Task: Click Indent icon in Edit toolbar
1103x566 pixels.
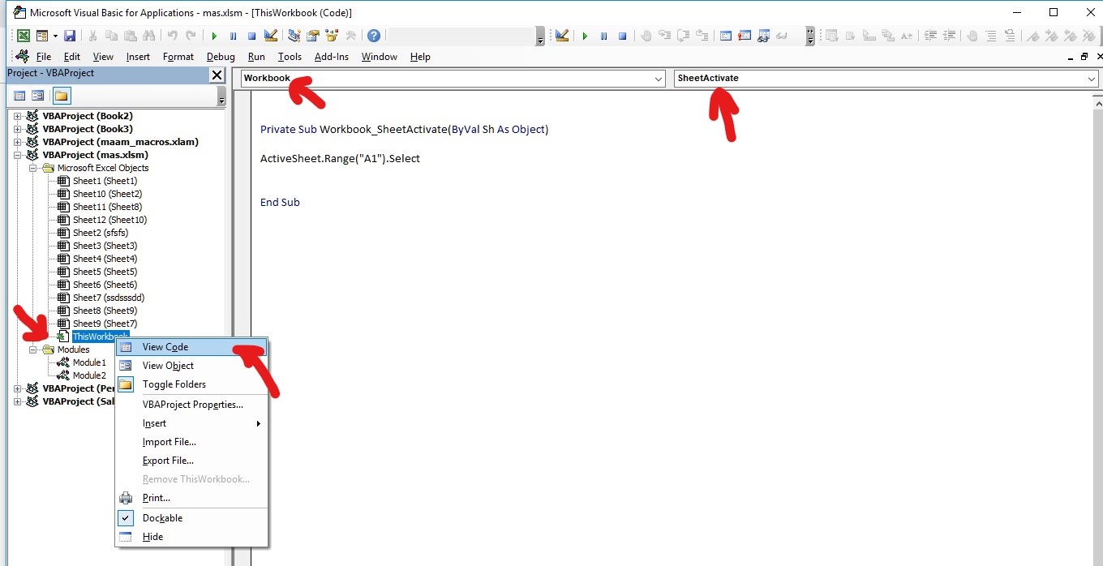Action: coord(930,36)
